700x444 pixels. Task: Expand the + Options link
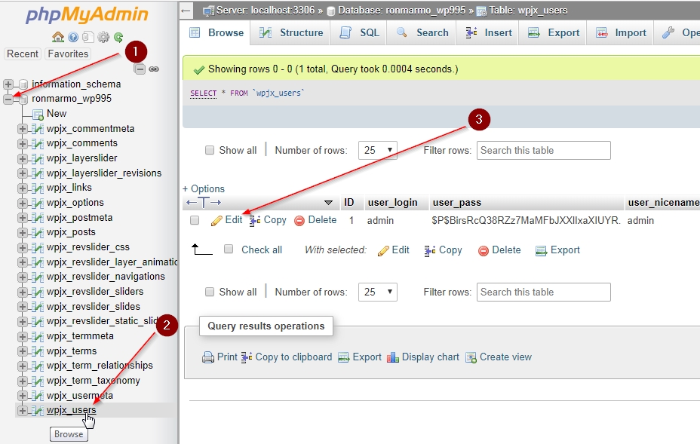coord(204,188)
